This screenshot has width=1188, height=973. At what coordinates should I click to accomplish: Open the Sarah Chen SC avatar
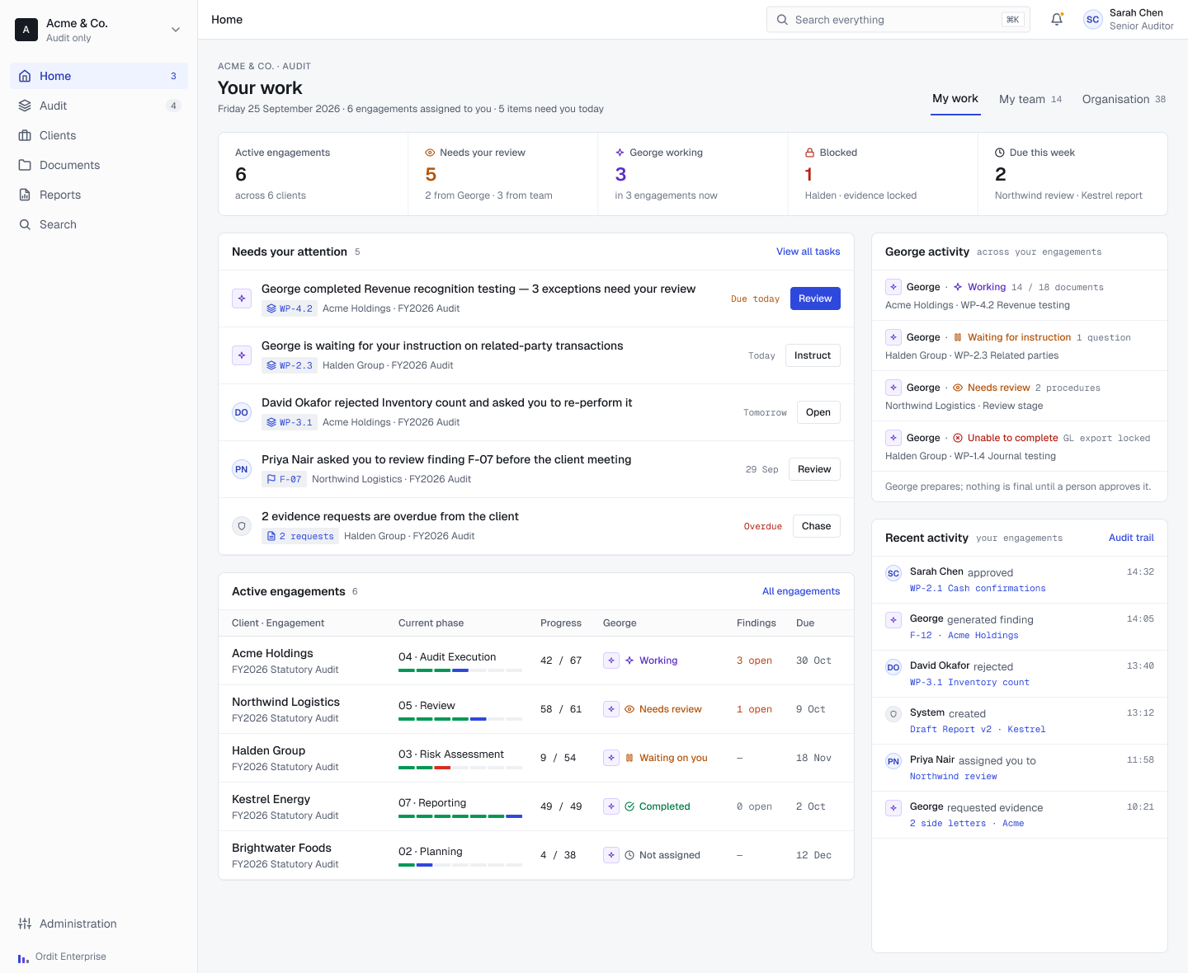tap(1093, 20)
